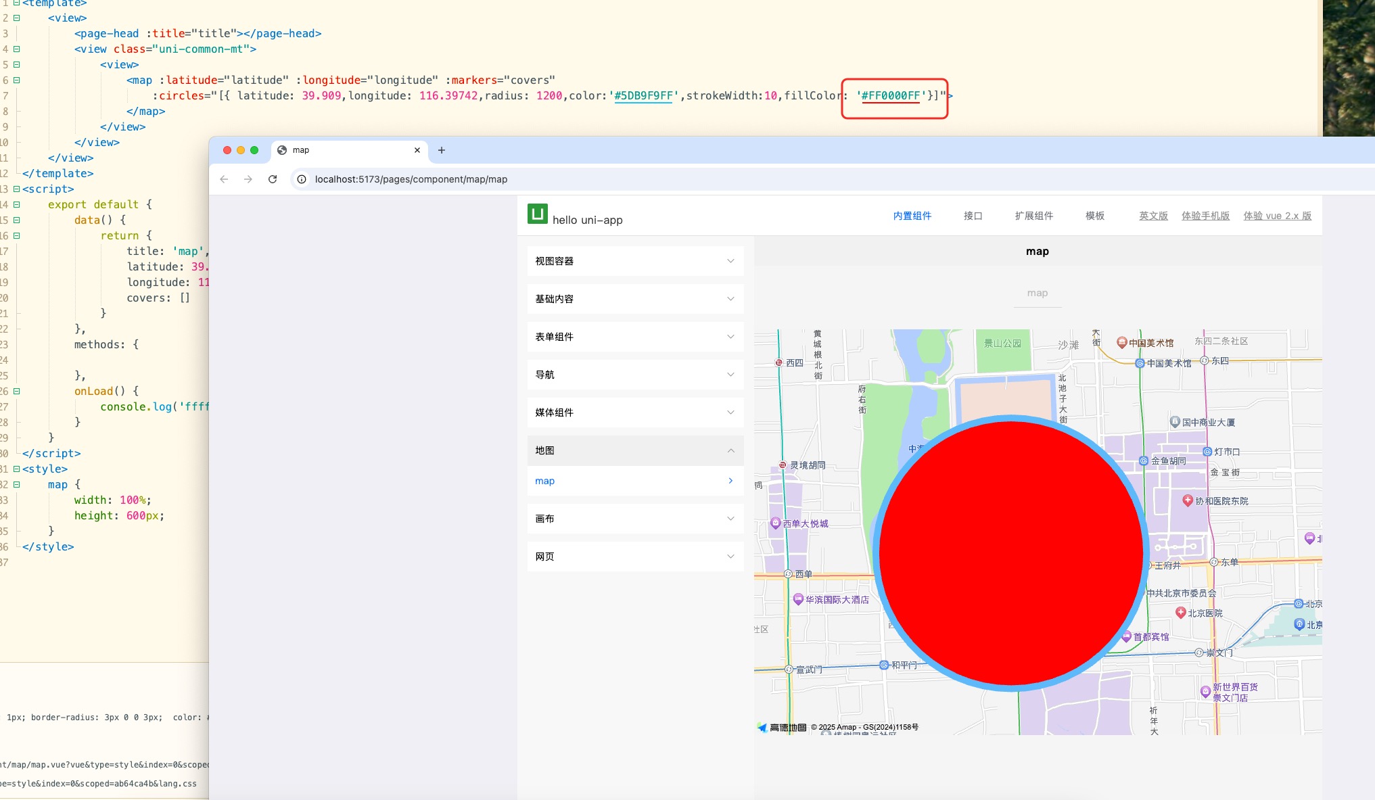Screen dimensions: 1375x800
Task: Click the browser forward arrow
Action: 248,179
